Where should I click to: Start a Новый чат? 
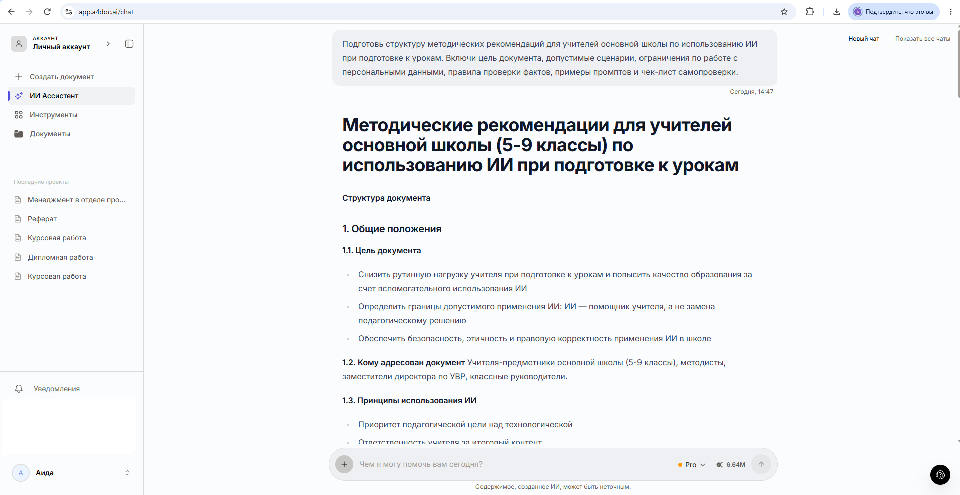864,39
